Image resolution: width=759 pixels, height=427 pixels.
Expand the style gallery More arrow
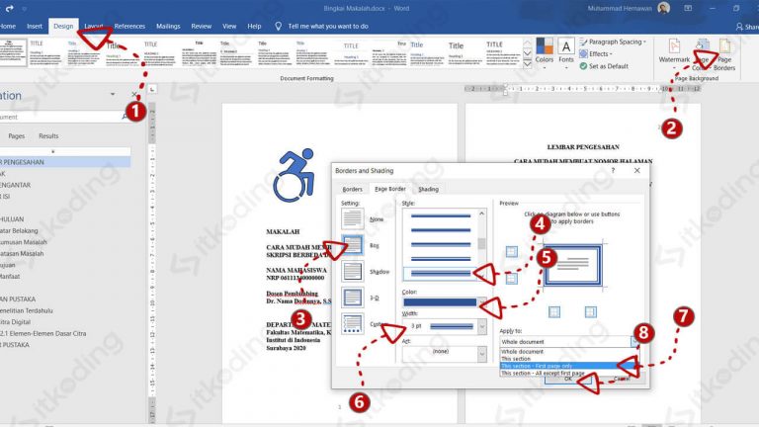(527, 63)
